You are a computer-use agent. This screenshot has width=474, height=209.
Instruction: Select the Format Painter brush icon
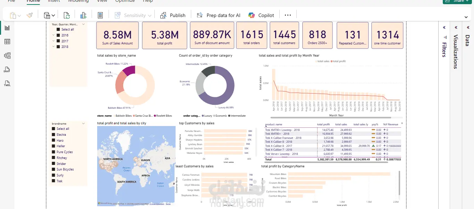coord(29,15)
